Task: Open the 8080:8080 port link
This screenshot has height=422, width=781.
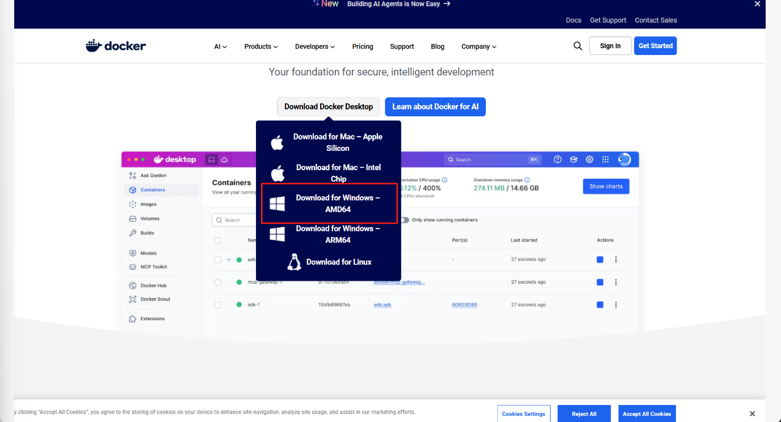Action: (464, 305)
